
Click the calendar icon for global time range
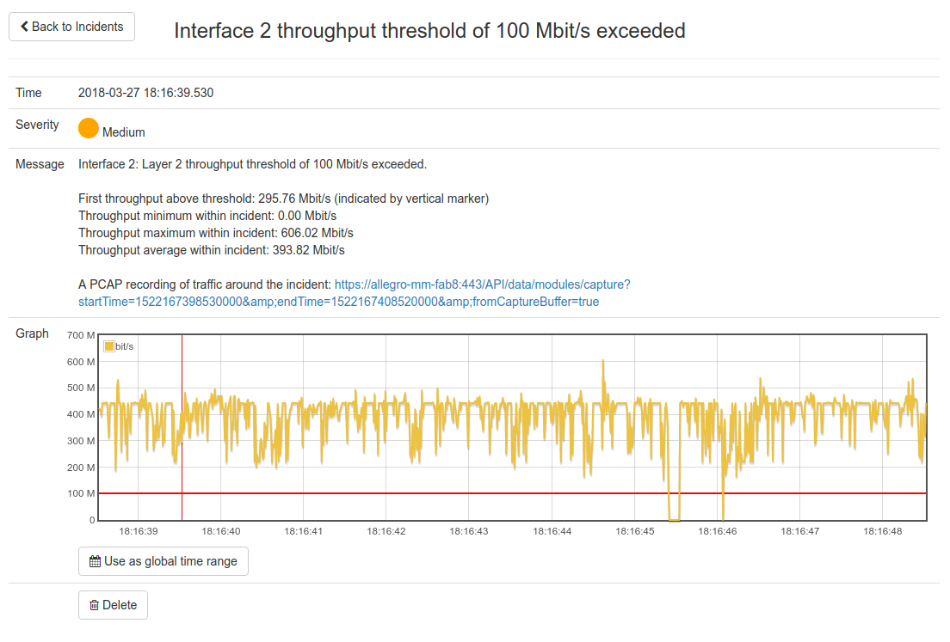[x=95, y=561]
